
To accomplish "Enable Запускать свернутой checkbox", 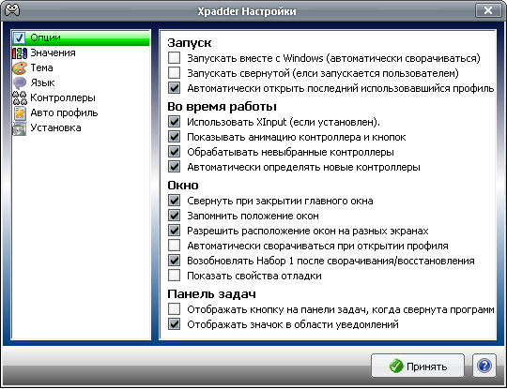I will pyautogui.click(x=175, y=73).
